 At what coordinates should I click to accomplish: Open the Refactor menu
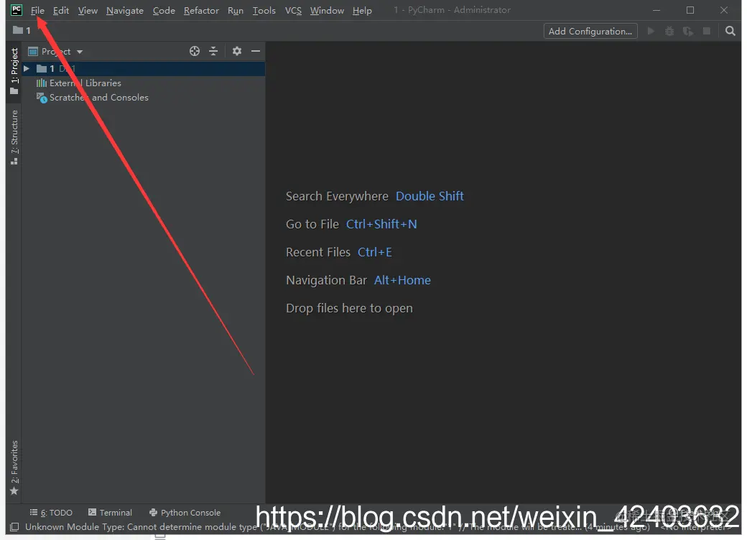(202, 11)
